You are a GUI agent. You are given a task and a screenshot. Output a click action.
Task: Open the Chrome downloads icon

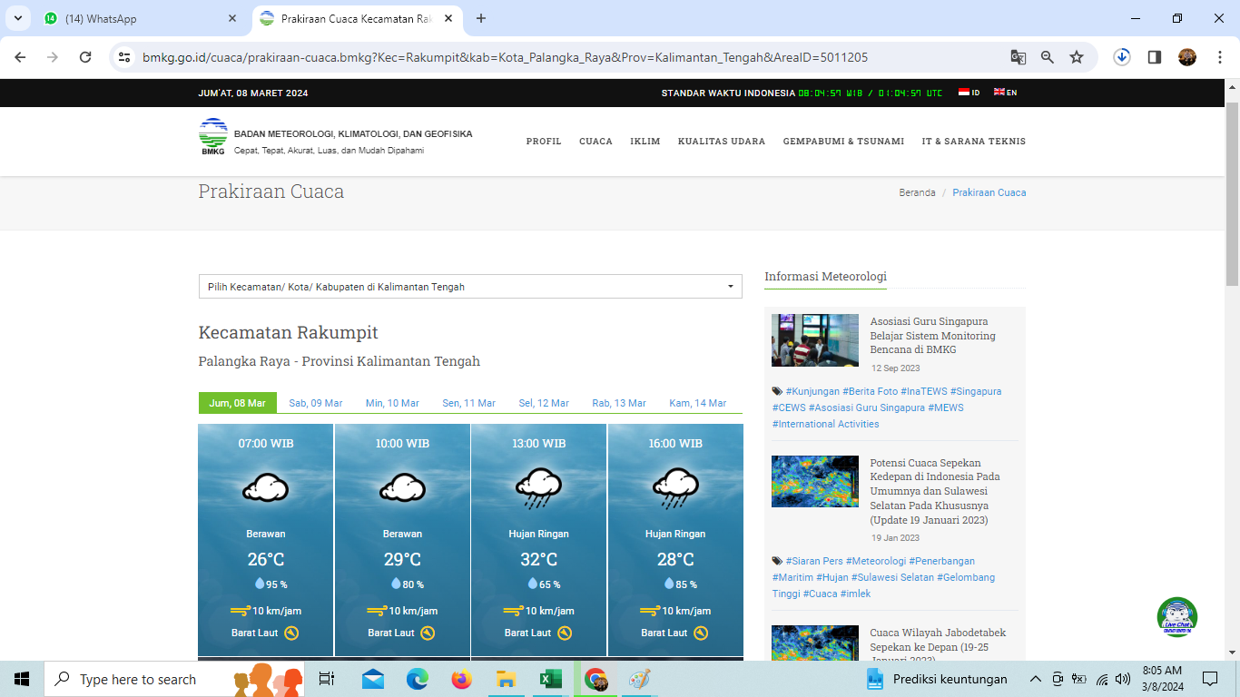(x=1122, y=57)
